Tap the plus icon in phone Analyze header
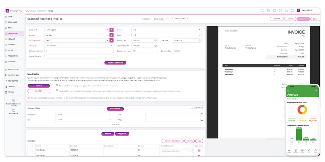 [316, 91]
